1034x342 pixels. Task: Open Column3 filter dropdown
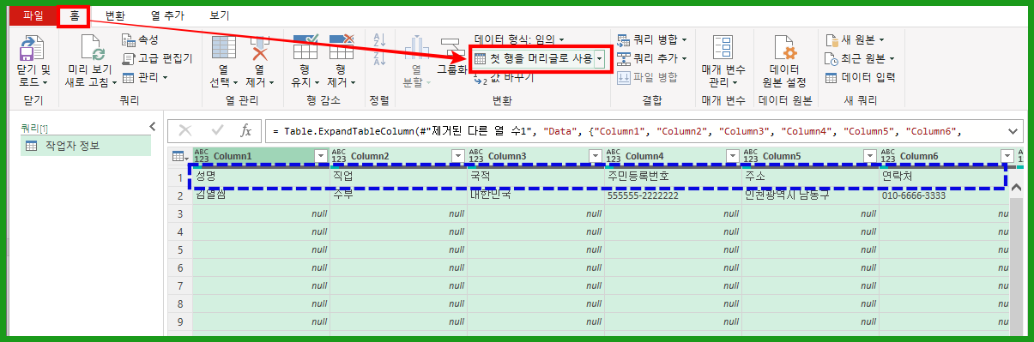click(596, 156)
